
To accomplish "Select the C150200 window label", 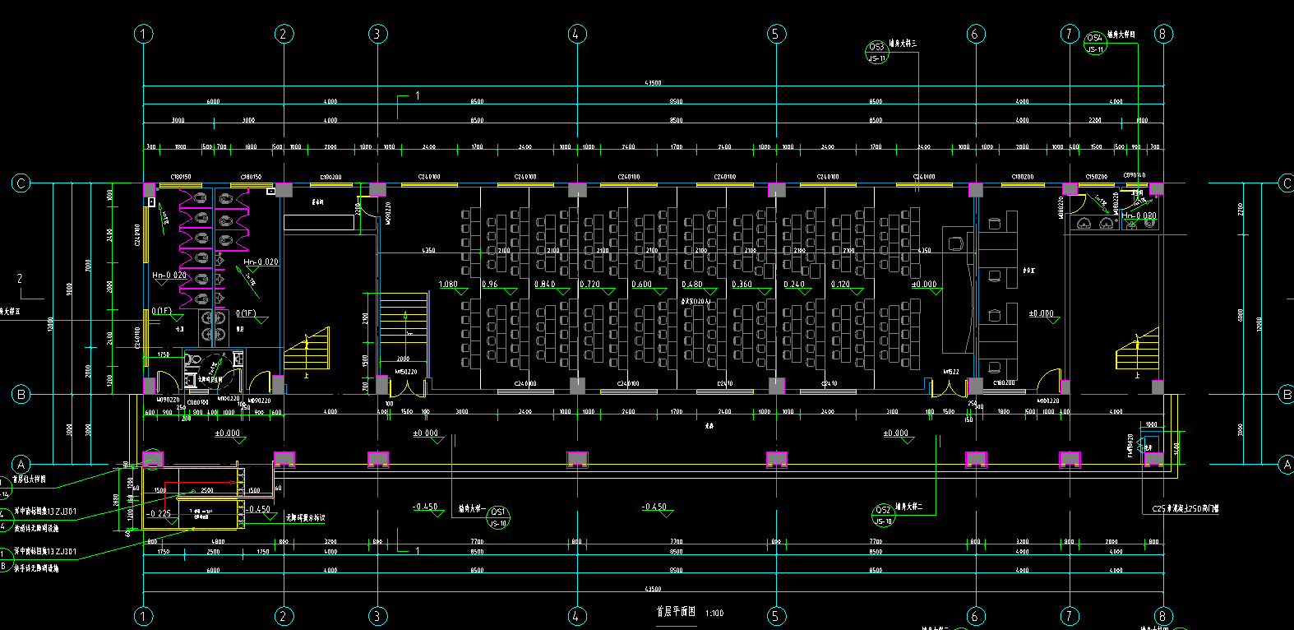I will click(1096, 177).
